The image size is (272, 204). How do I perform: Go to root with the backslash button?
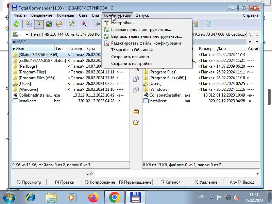click(250, 35)
